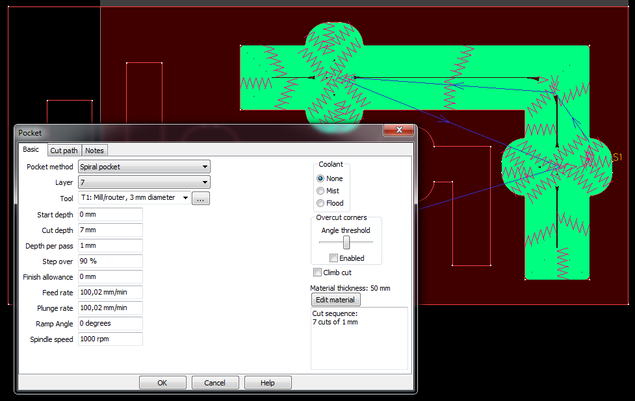Open Help for the Pocket dialog

pos(267,383)
